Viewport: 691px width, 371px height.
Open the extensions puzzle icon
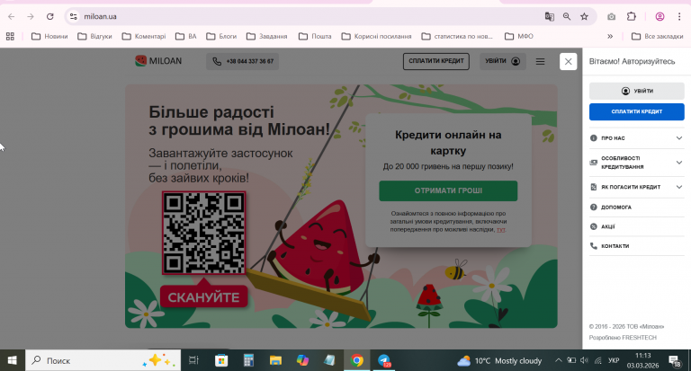(x=631, y=17)
